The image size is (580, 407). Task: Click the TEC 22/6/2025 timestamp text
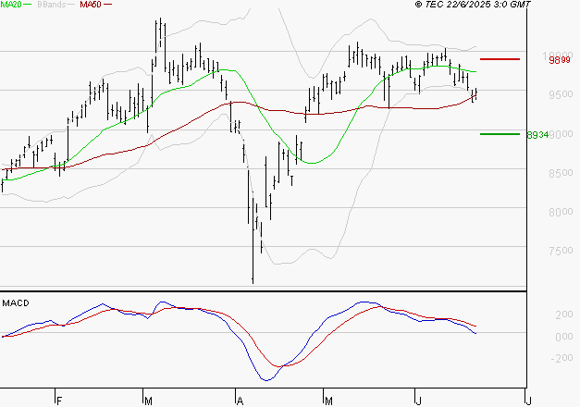coord(473,5)
